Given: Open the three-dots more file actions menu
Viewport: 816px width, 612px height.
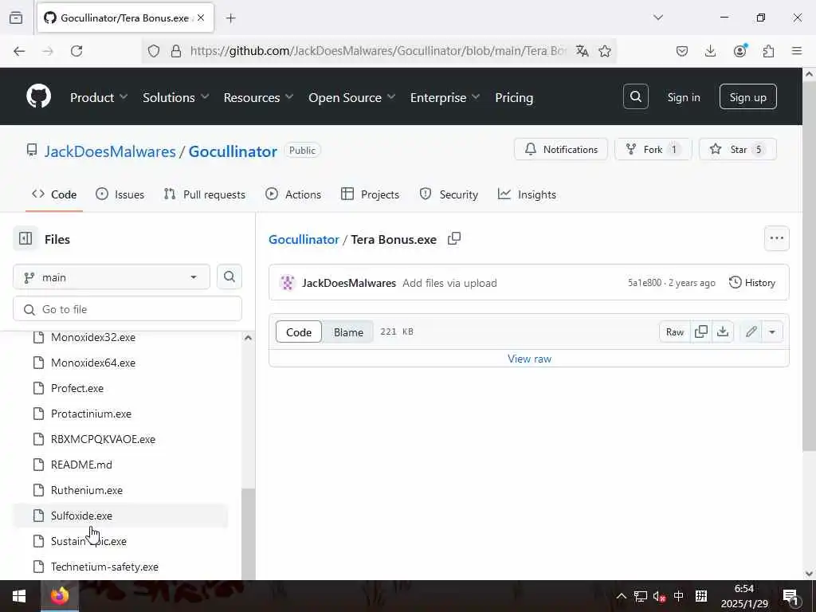Looking at the screenshot, I should click(776, 238).
